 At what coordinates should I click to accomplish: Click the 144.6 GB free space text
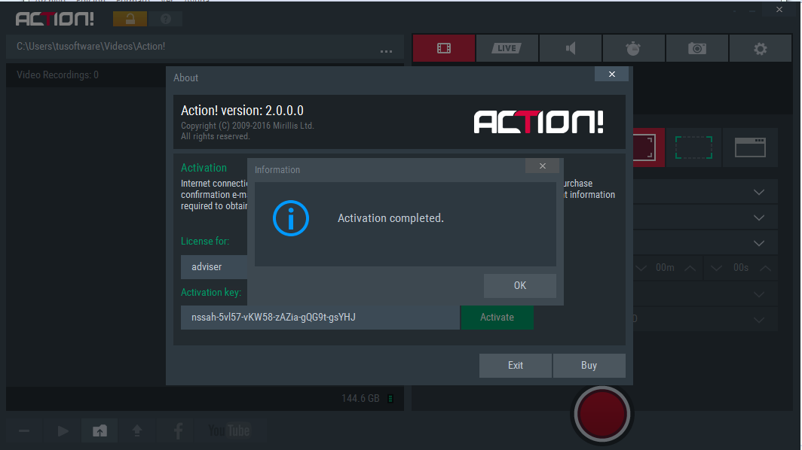(x=360, y=398)
